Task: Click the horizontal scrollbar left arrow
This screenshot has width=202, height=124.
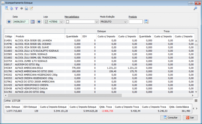Action: point(6,95)
